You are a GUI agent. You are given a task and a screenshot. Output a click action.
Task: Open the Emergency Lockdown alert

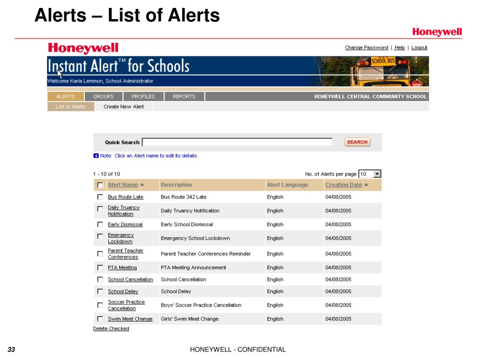pyautogui.click(x=121, y=238)
